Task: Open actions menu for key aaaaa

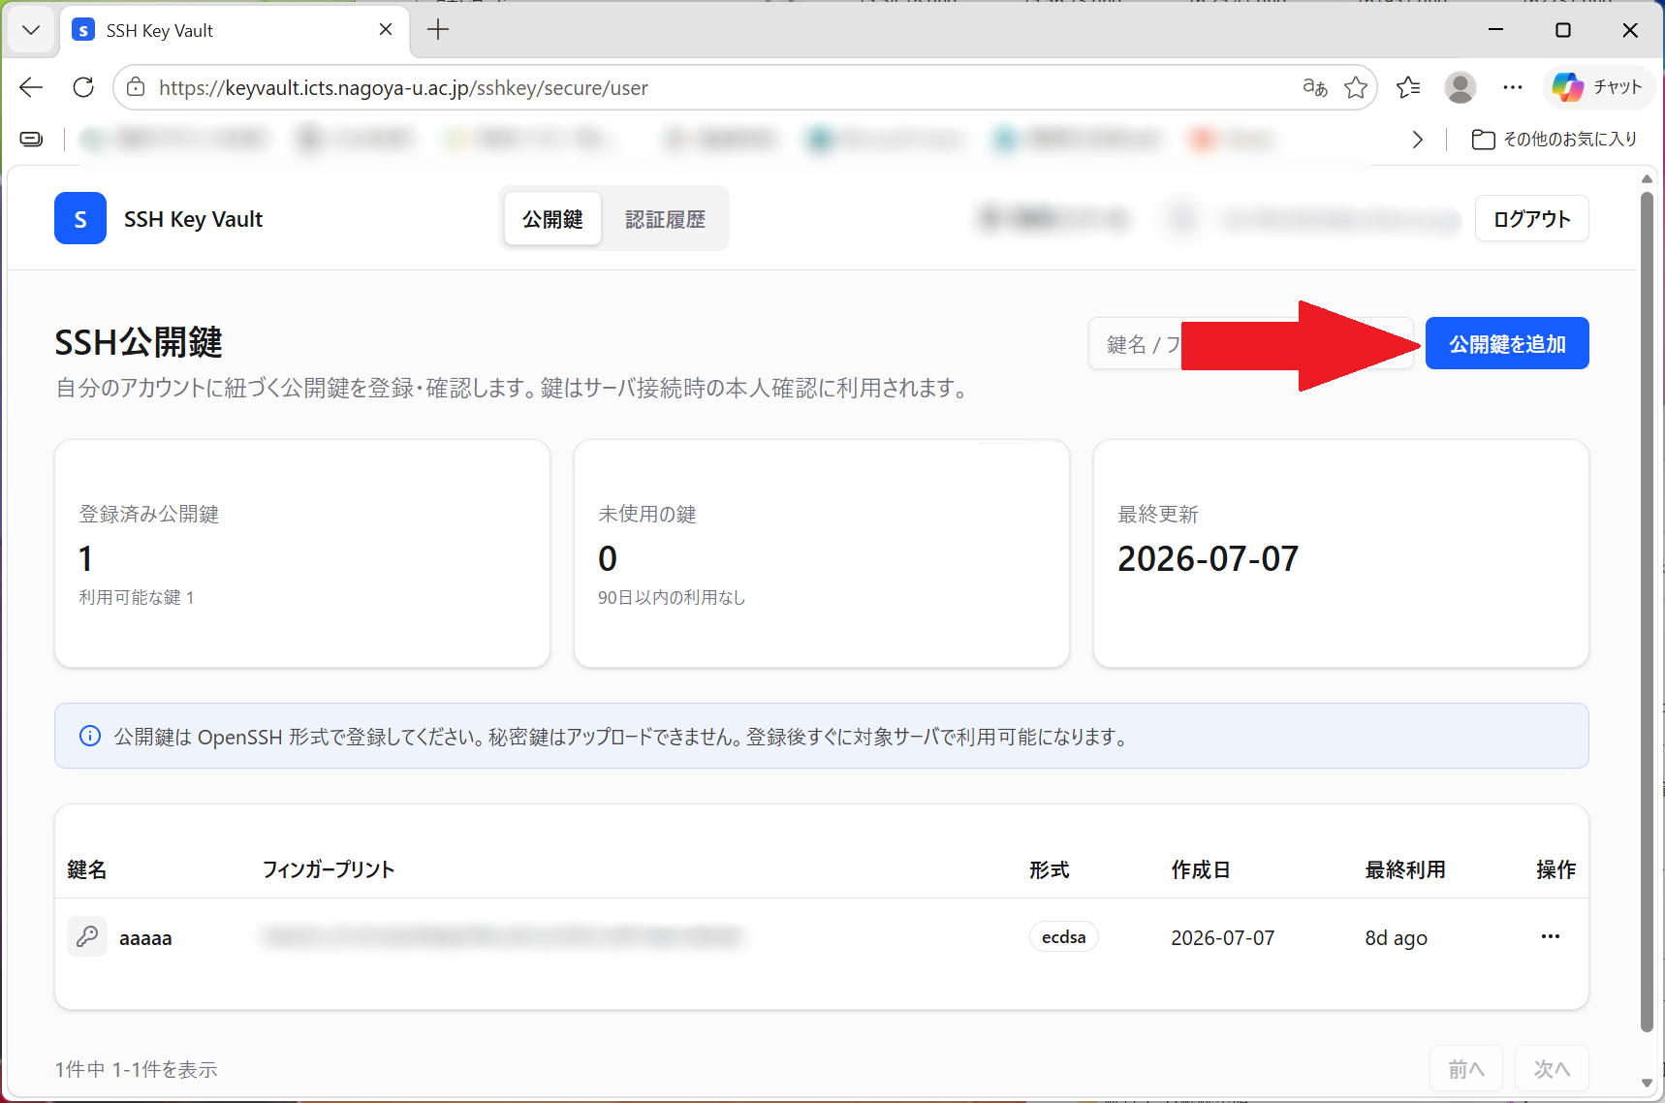Action: 1551,936
